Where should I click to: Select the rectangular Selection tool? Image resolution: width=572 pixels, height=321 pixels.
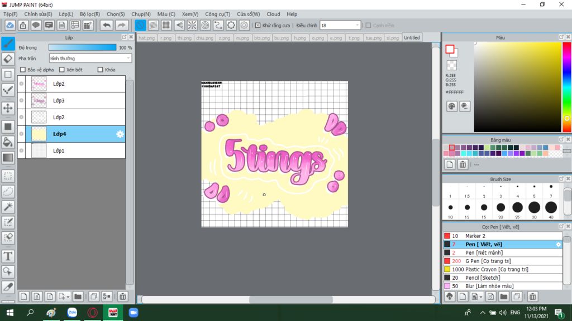[x=8, y=176]
